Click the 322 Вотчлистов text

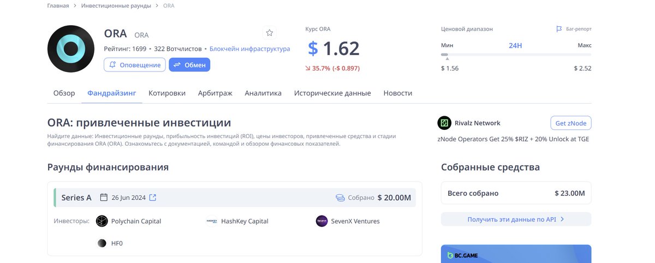coord(178,49)
